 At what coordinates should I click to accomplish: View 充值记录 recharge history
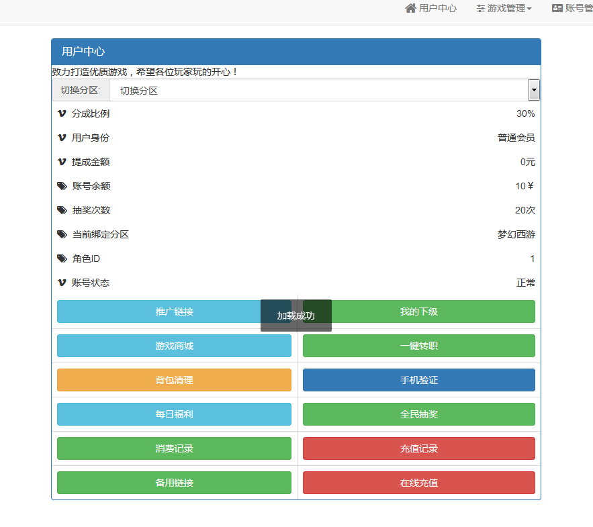(x=418, y=448)
